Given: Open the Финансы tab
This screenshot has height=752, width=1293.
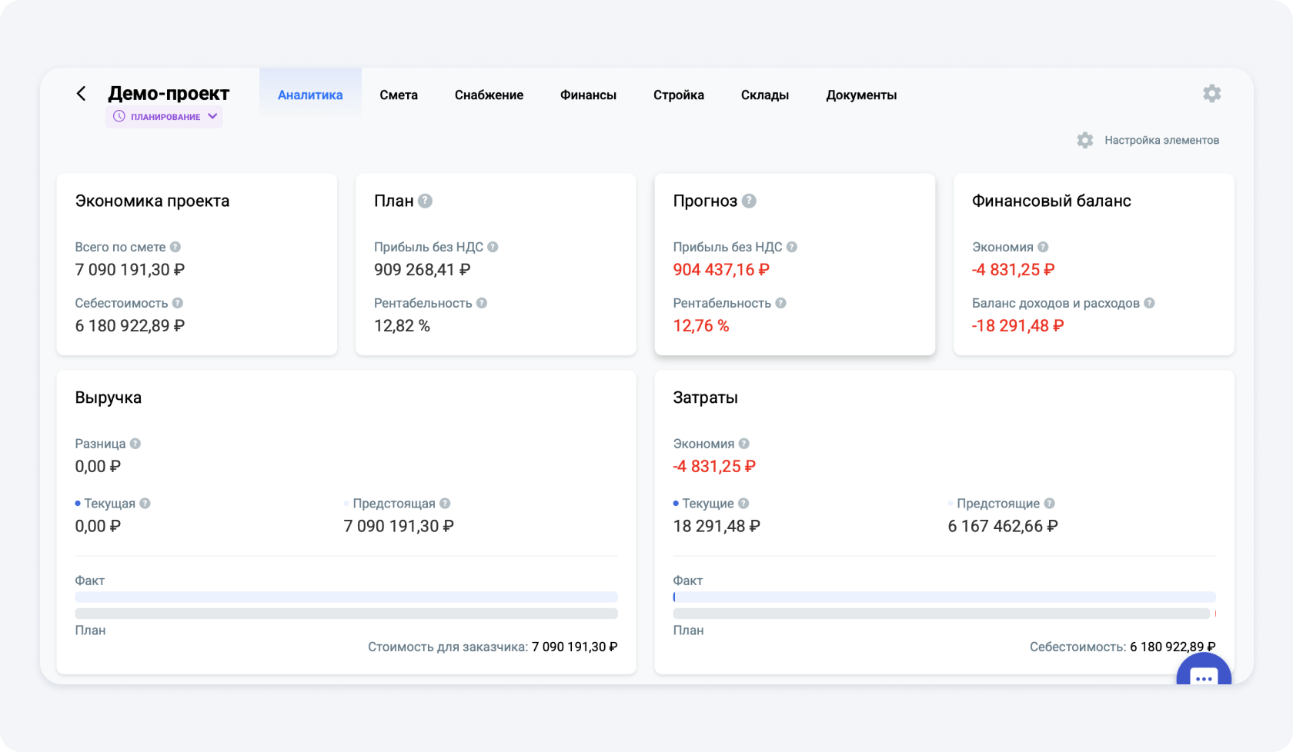Looking at the screenshot, I should click(588, 95).
